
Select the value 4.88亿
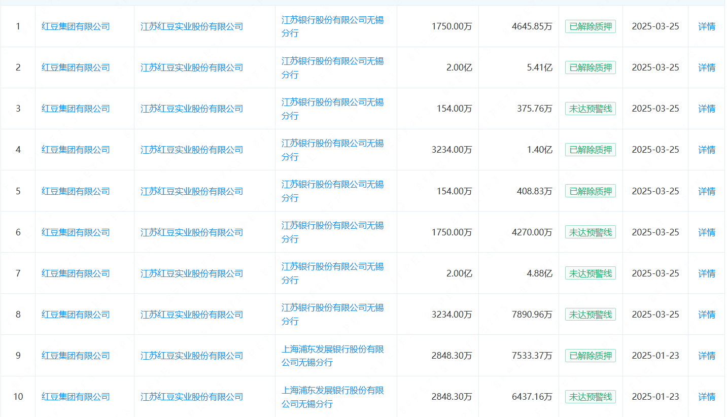tap(539, 273)
